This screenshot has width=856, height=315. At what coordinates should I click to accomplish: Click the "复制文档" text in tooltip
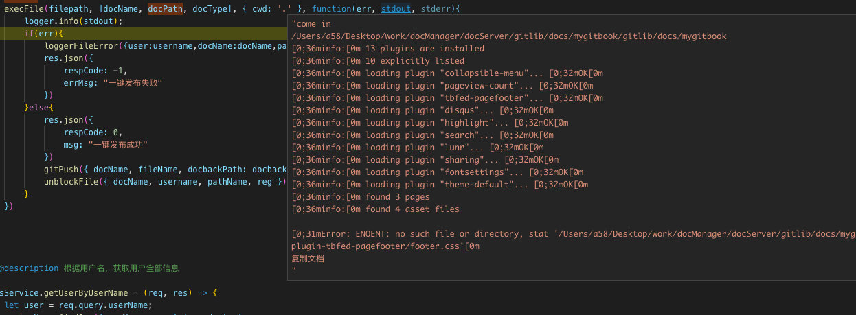[x=308, y=259]
